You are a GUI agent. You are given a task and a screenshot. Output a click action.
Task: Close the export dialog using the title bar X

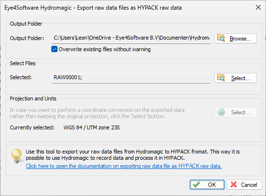tap(258, 7)
